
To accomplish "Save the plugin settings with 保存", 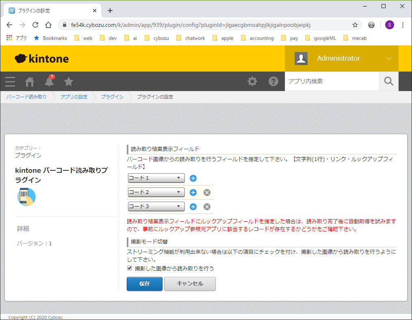I will point(145,284).
